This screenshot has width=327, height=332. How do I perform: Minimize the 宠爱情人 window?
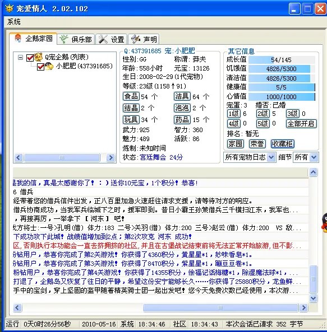point(294,9)
